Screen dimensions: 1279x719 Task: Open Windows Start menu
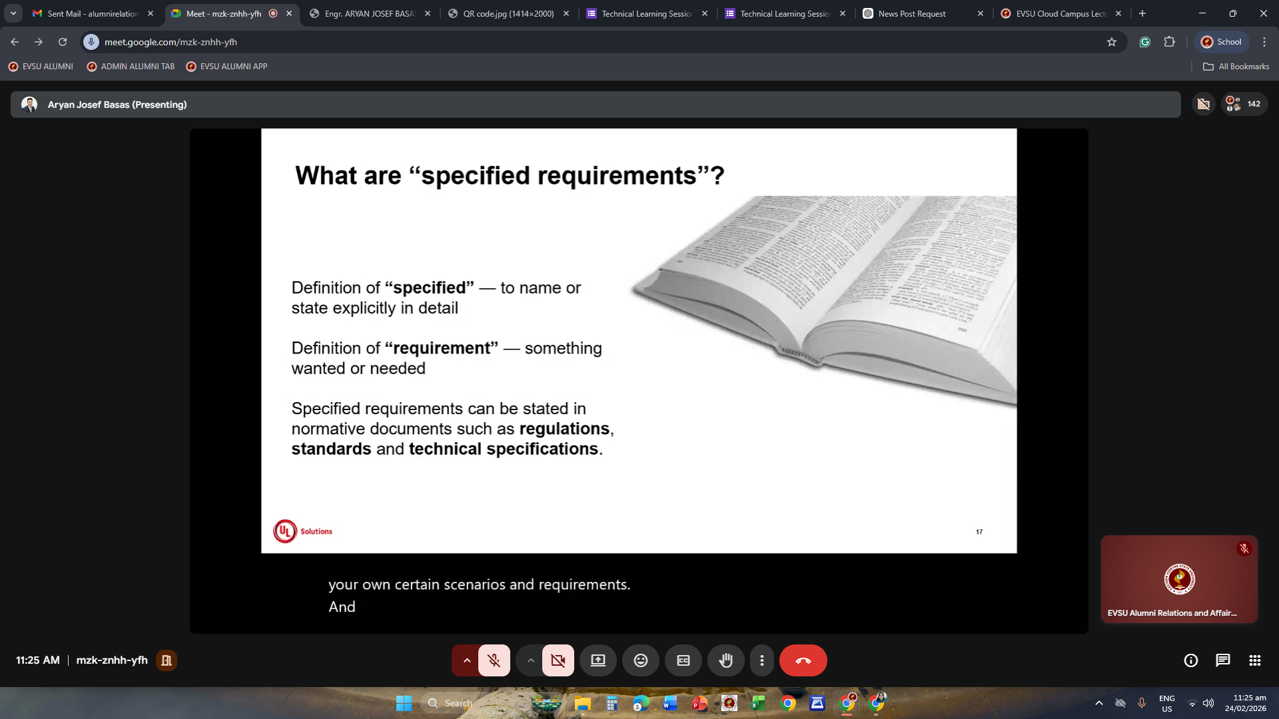click(x=404, y=703)
